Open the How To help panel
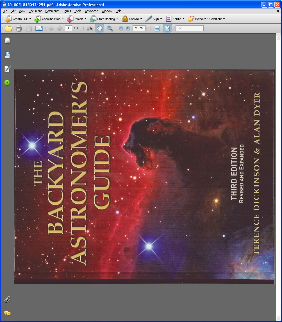282x322 pixels. click(7, 83)
